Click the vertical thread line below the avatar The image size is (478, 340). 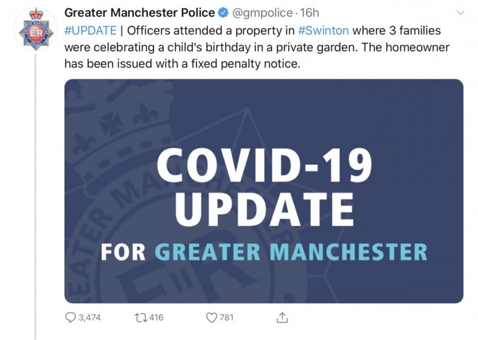[x=36, y=191]
